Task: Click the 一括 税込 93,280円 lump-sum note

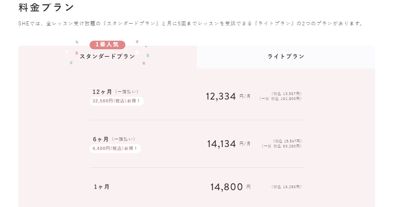Action: pos(282,146)
